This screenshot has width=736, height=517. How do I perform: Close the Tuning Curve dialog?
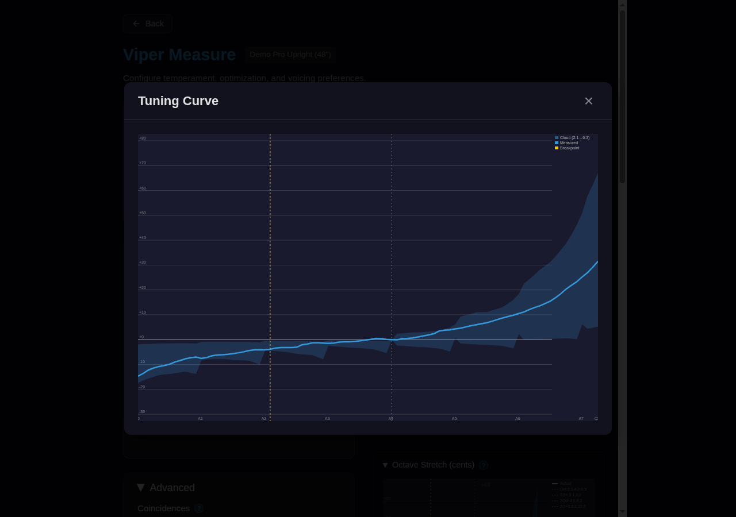pyautogui.click(x=588, y=101)
